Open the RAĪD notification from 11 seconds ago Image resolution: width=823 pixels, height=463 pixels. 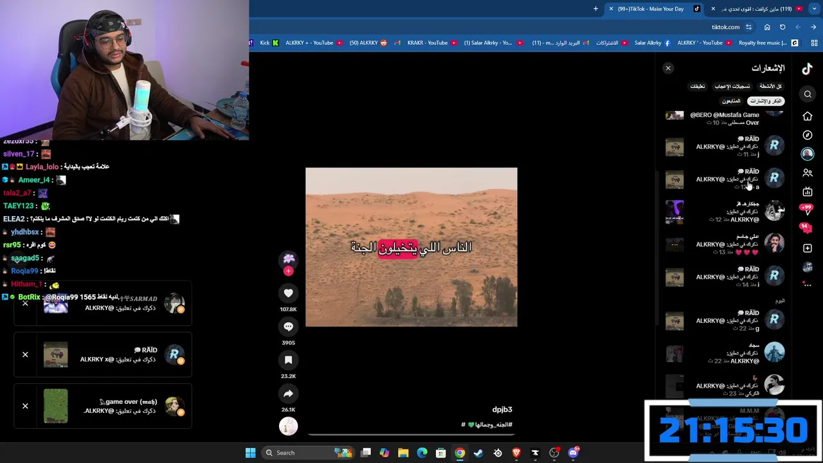pos(725,147)
